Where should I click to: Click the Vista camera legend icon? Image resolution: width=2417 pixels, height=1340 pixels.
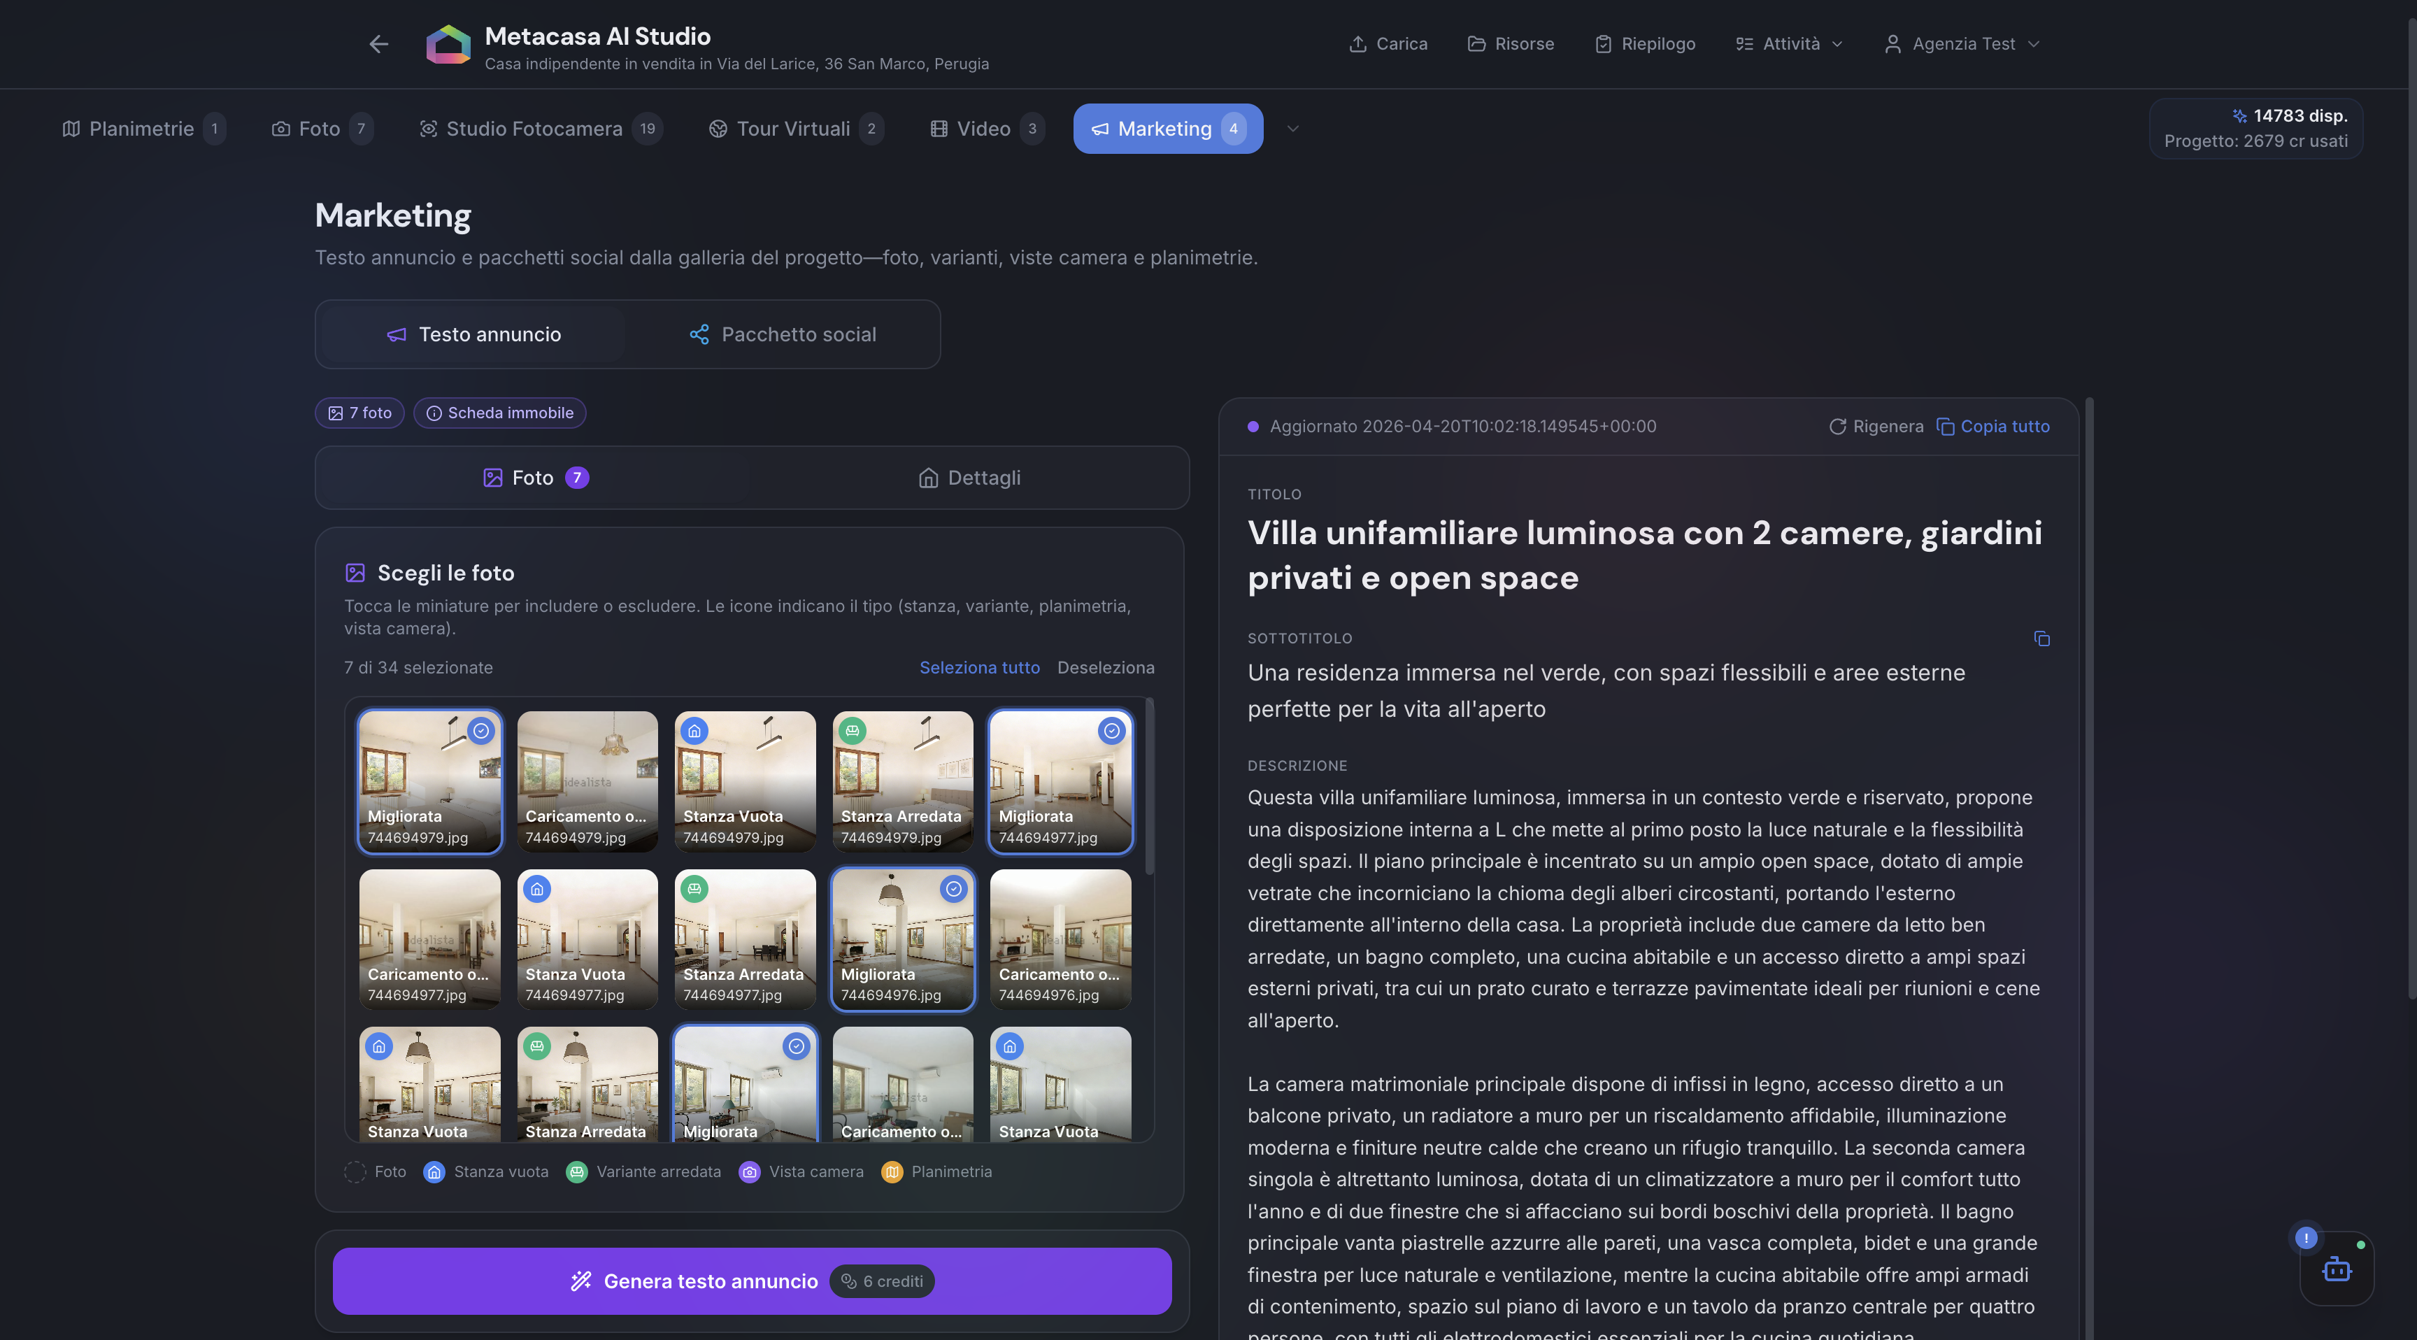click(749, 1171)
